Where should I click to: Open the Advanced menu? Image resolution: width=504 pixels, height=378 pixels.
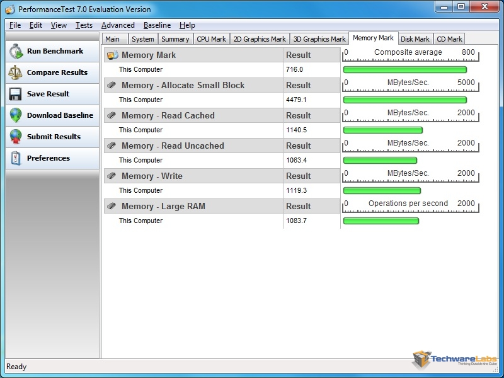pos(118,25)
